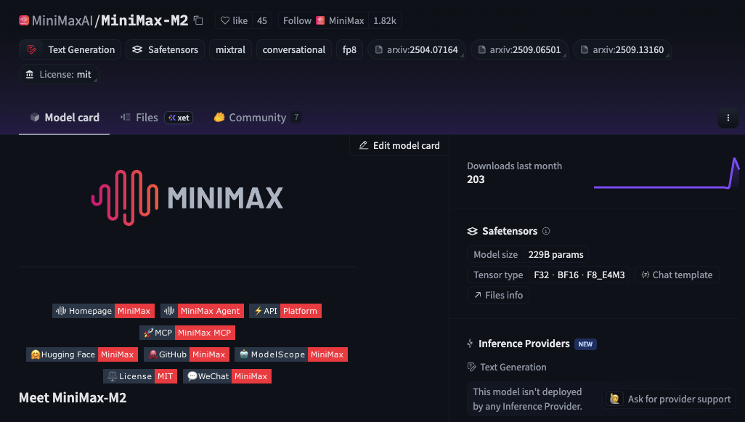
Task: Click the License: mit tag
Action: 58,75
